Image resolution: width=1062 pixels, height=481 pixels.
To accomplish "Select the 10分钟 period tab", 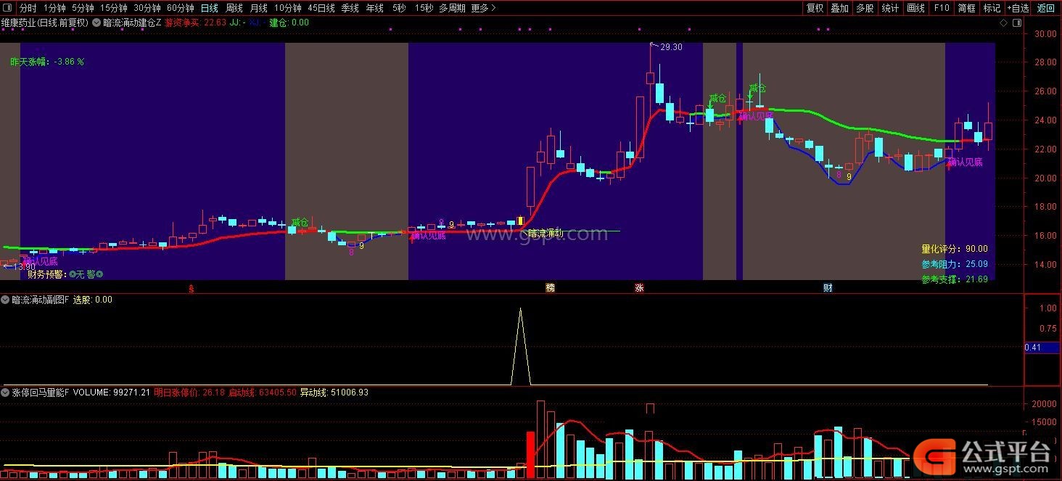I will [288, 8].
